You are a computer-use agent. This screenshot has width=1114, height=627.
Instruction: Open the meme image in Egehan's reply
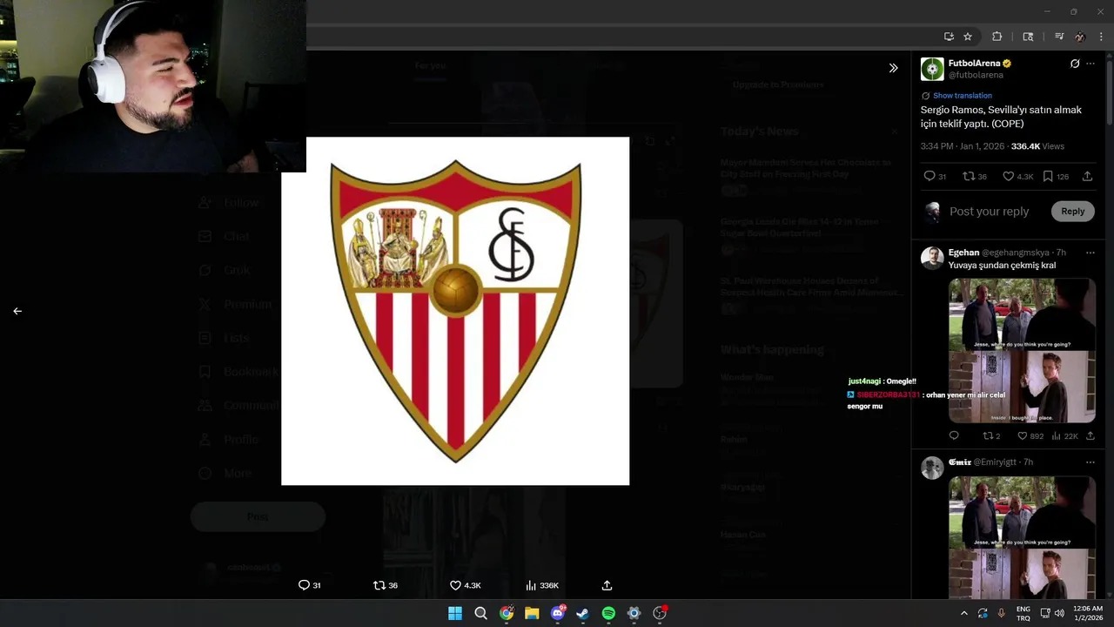pyautogui.click(x=1022, y=350)
